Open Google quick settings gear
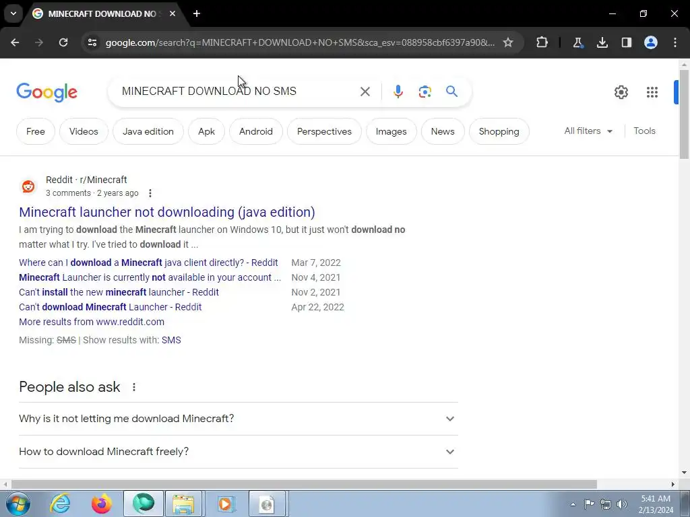This screenshot has height=517, width=690. click(x=621, y=92)
